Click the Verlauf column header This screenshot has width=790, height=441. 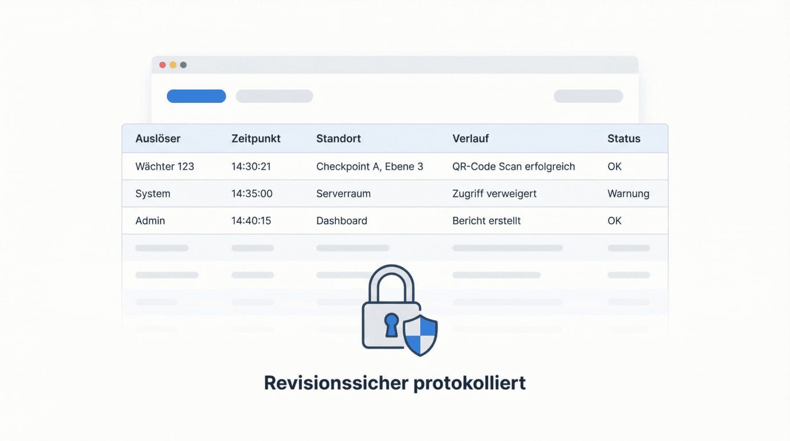click(471, 138)
